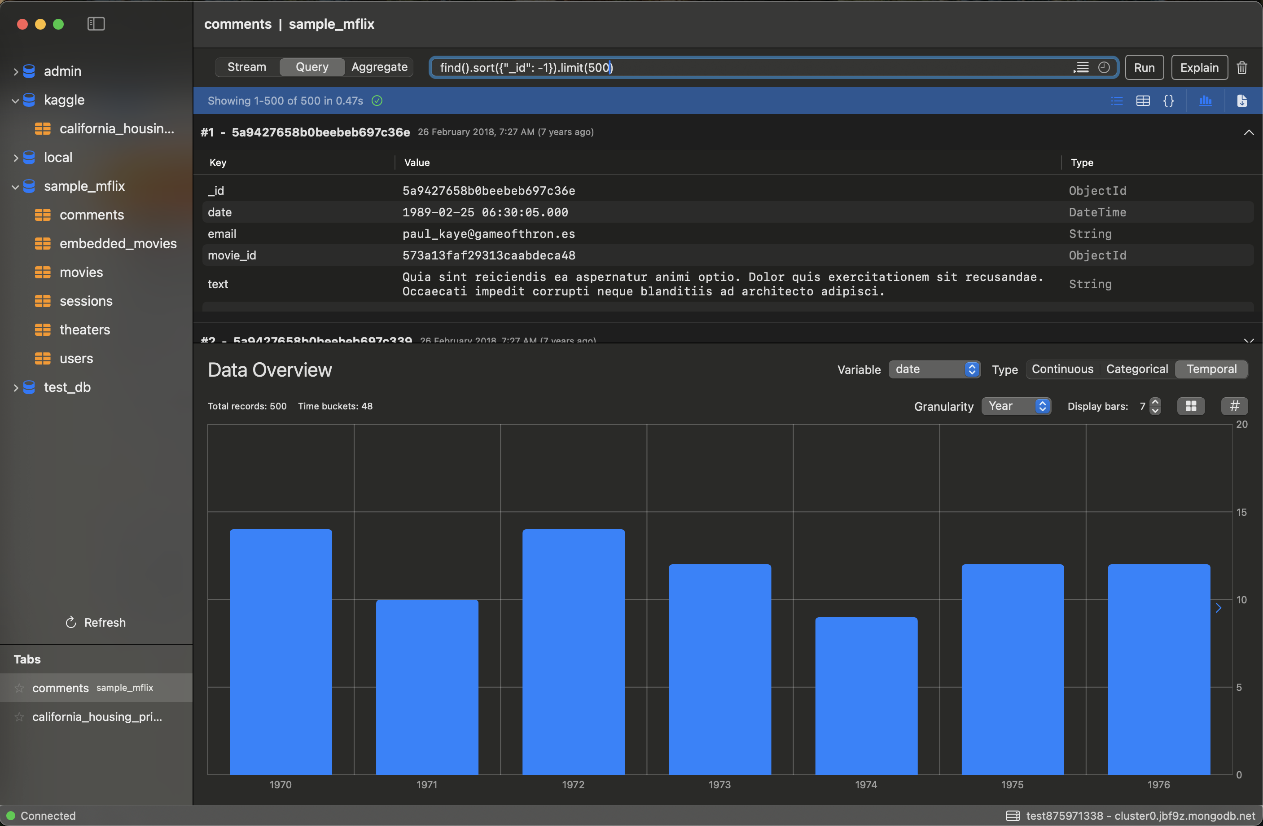Viewport: 1263px width, 826px height.
Task: Click the hash count icon
Action: tap(1234, 406)
